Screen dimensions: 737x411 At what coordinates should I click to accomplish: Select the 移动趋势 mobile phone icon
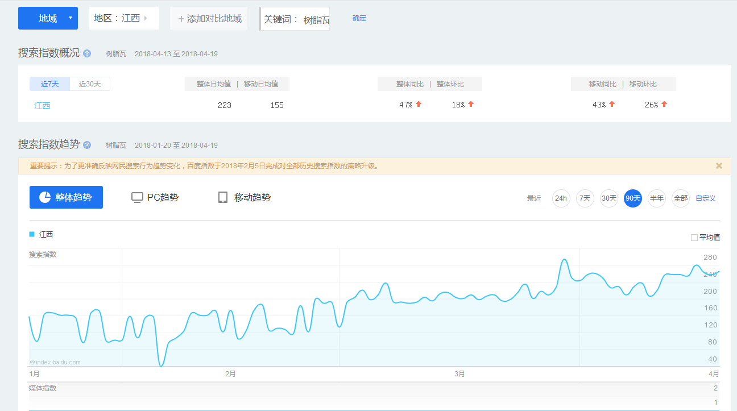tap(222, 197)
